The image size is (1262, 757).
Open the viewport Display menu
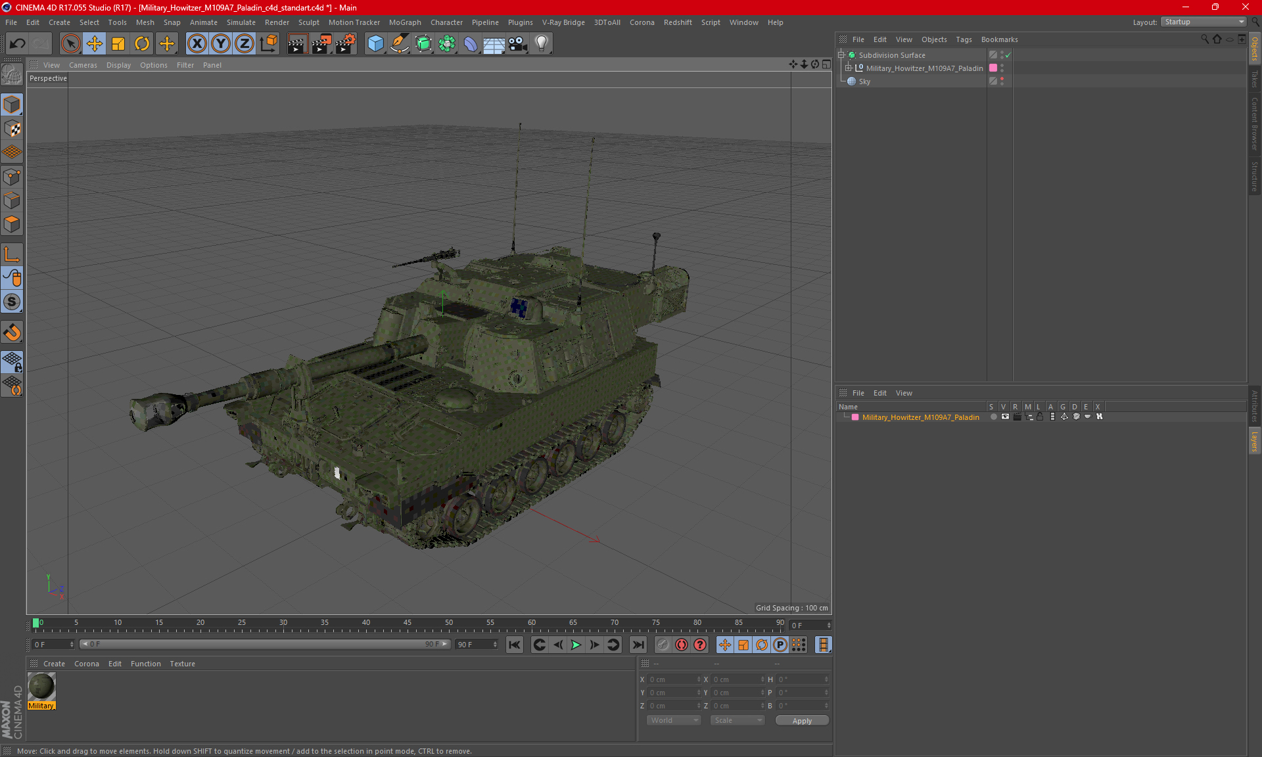(118, 65)
